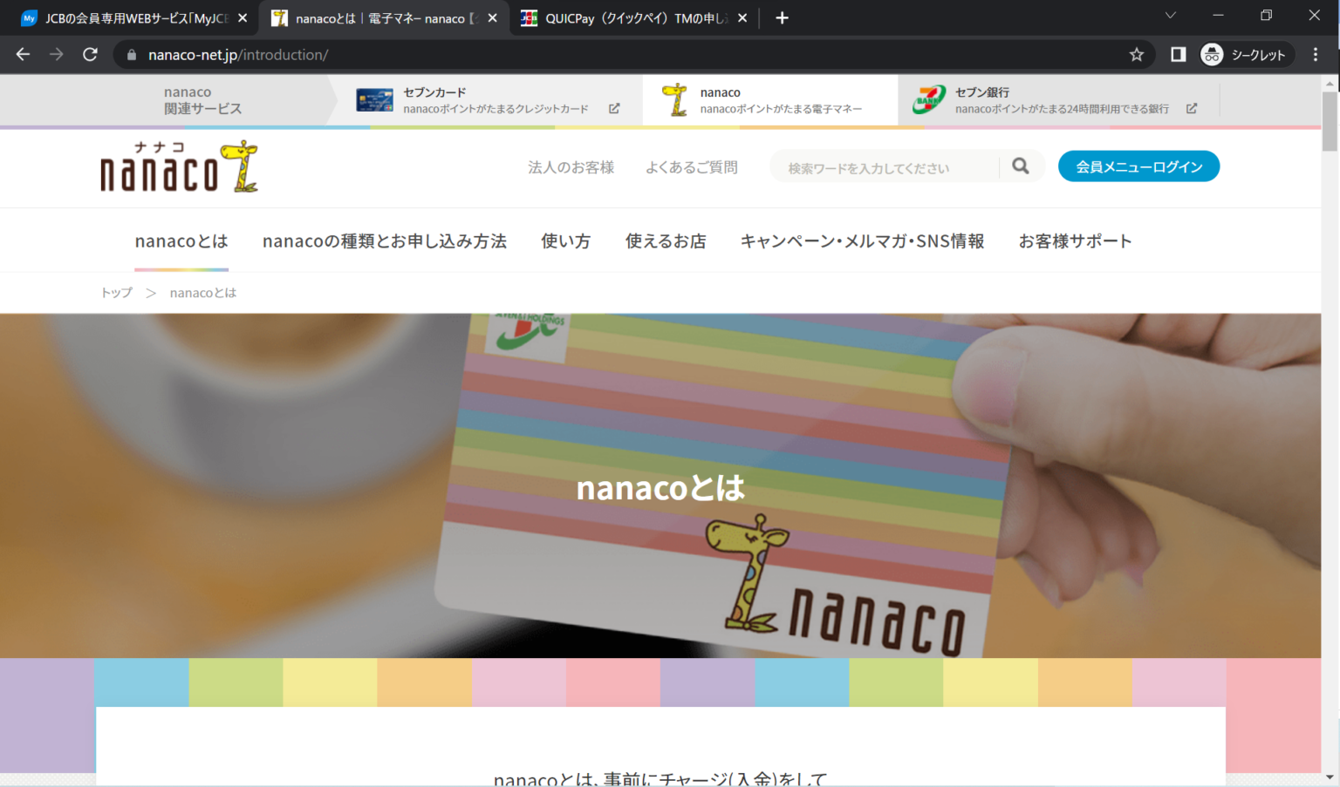Expand the browser tab search chevron
Image resolution: width=1340 pixels, height=787 pixels.
[1171, 15]
